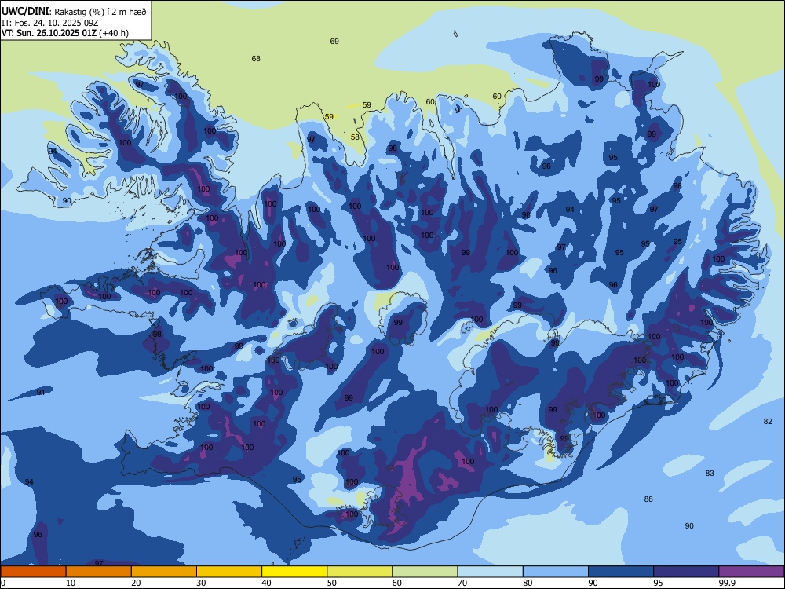Click the 95–99.9 navy legend swatch

(686, 572)
